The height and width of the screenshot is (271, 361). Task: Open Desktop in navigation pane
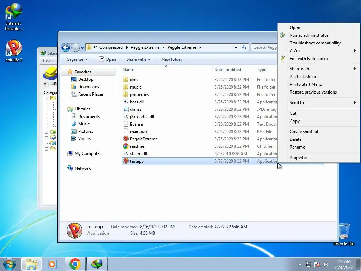86,79
